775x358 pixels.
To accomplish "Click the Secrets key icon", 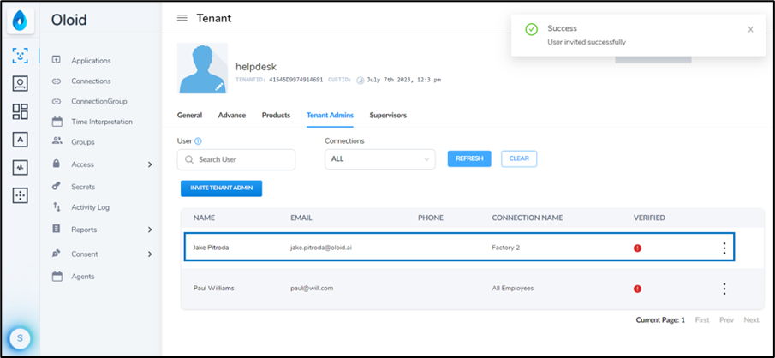I will [x=57, y=186].
